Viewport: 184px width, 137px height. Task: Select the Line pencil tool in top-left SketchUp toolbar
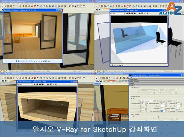click(6, 6)
